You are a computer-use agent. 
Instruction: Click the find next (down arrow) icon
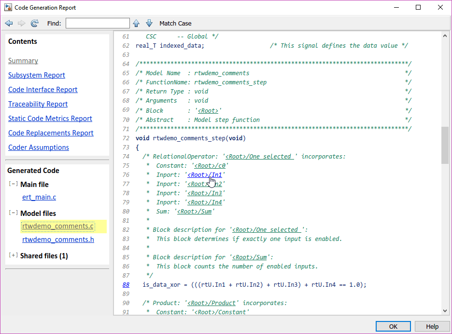tap(149, 23)
